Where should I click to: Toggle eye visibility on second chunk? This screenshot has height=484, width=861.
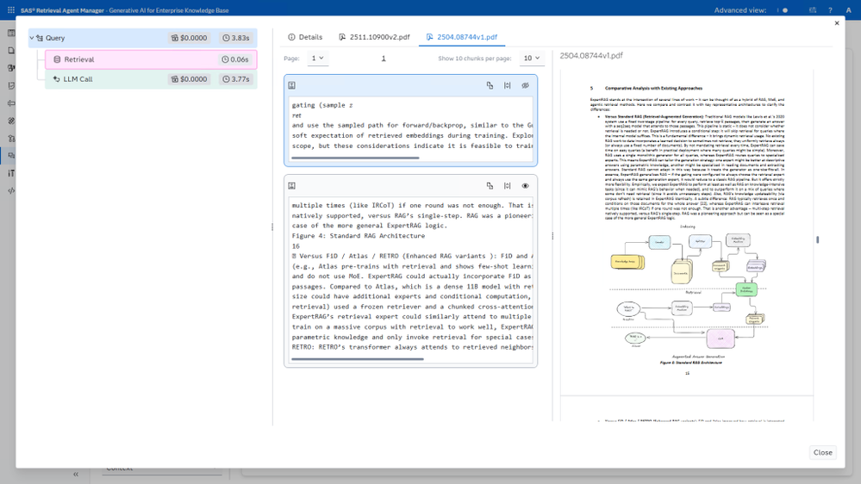(x=525, y=186)
